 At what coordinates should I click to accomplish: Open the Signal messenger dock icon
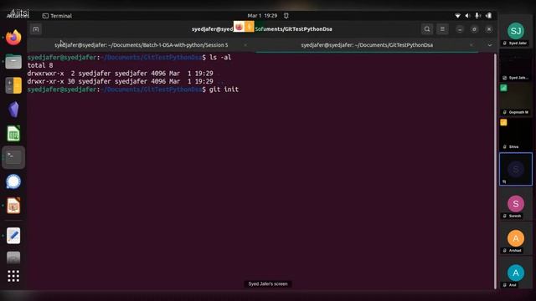tap(13, 181)
